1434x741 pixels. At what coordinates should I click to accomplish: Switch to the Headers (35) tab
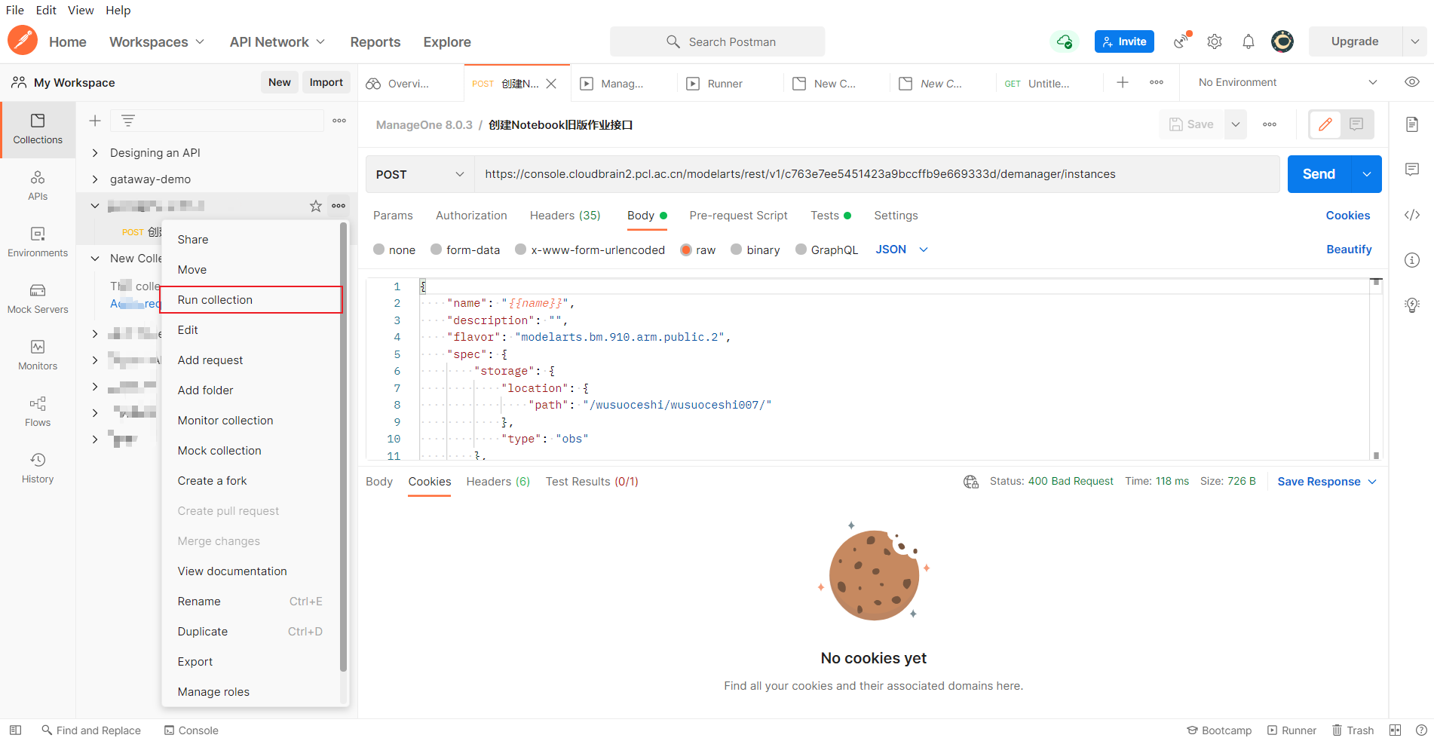[x=565, y=216]
